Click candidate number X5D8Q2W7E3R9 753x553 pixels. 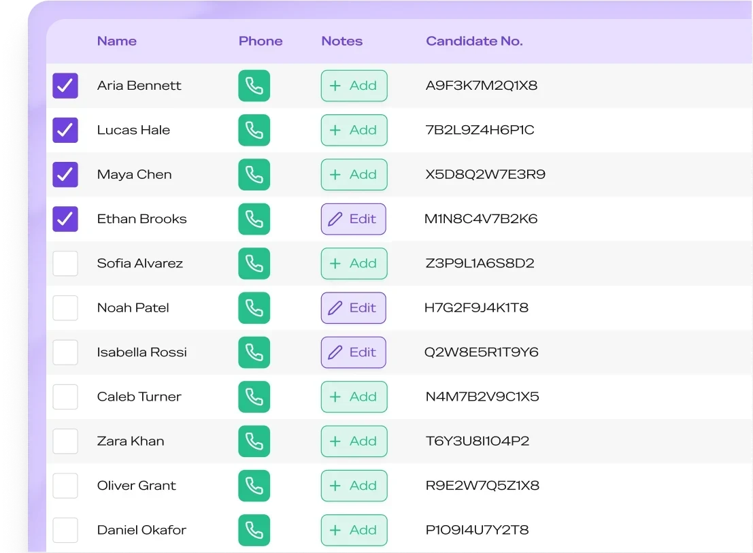coord(486,174)
